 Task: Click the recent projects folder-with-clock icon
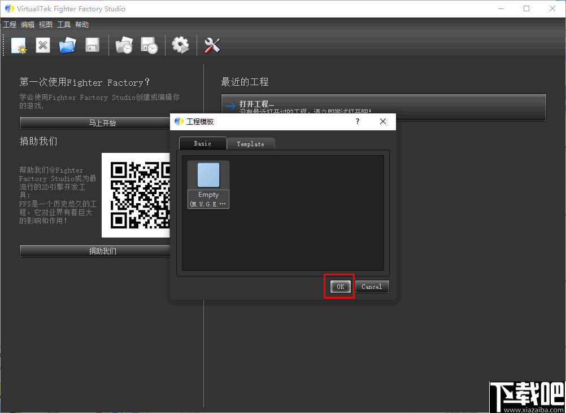124,46
